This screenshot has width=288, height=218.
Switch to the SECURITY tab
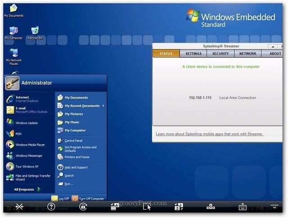tap(220, 54)
